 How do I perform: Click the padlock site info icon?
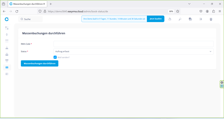coord(45,11)
